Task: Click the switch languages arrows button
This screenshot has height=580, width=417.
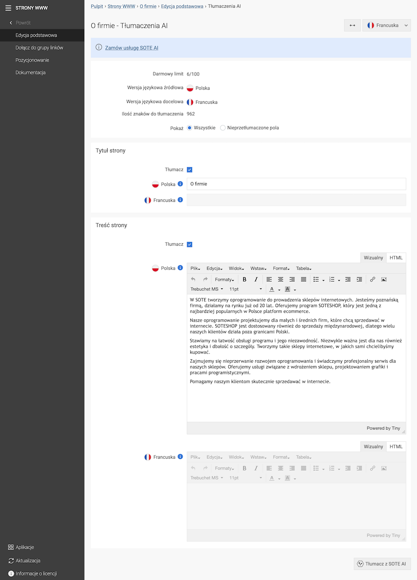Action: [352, 25]
